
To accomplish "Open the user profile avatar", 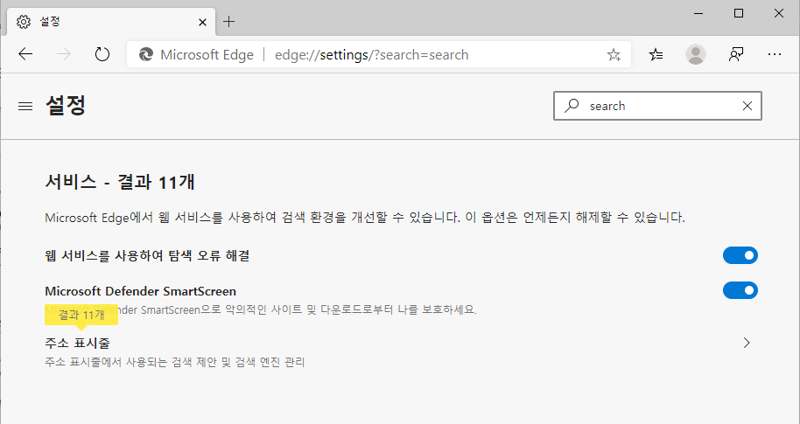I will [696, 54].
